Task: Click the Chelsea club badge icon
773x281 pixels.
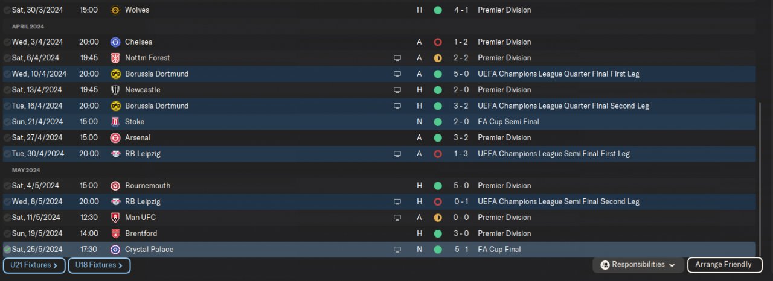Action: pyautogui.click(x=115, y=42)
